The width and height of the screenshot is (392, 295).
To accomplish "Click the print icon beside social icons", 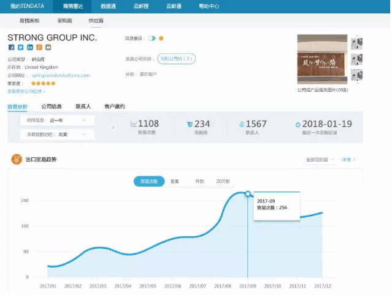I will tap(48, 47).
